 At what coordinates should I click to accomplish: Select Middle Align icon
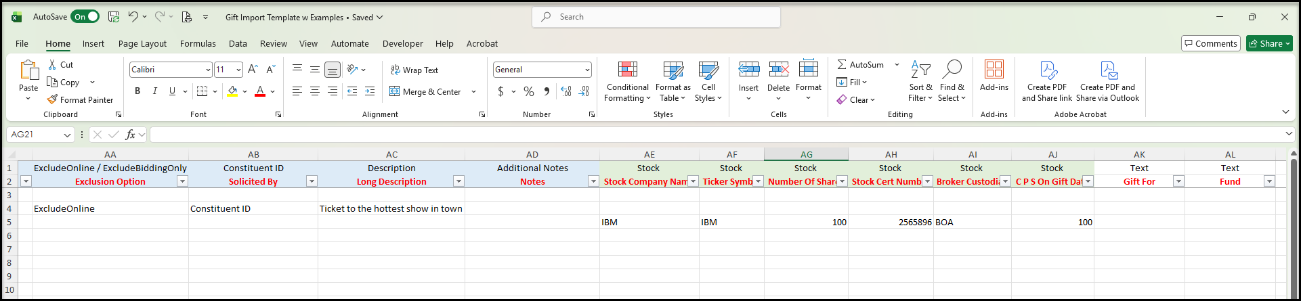coord(315,69)
